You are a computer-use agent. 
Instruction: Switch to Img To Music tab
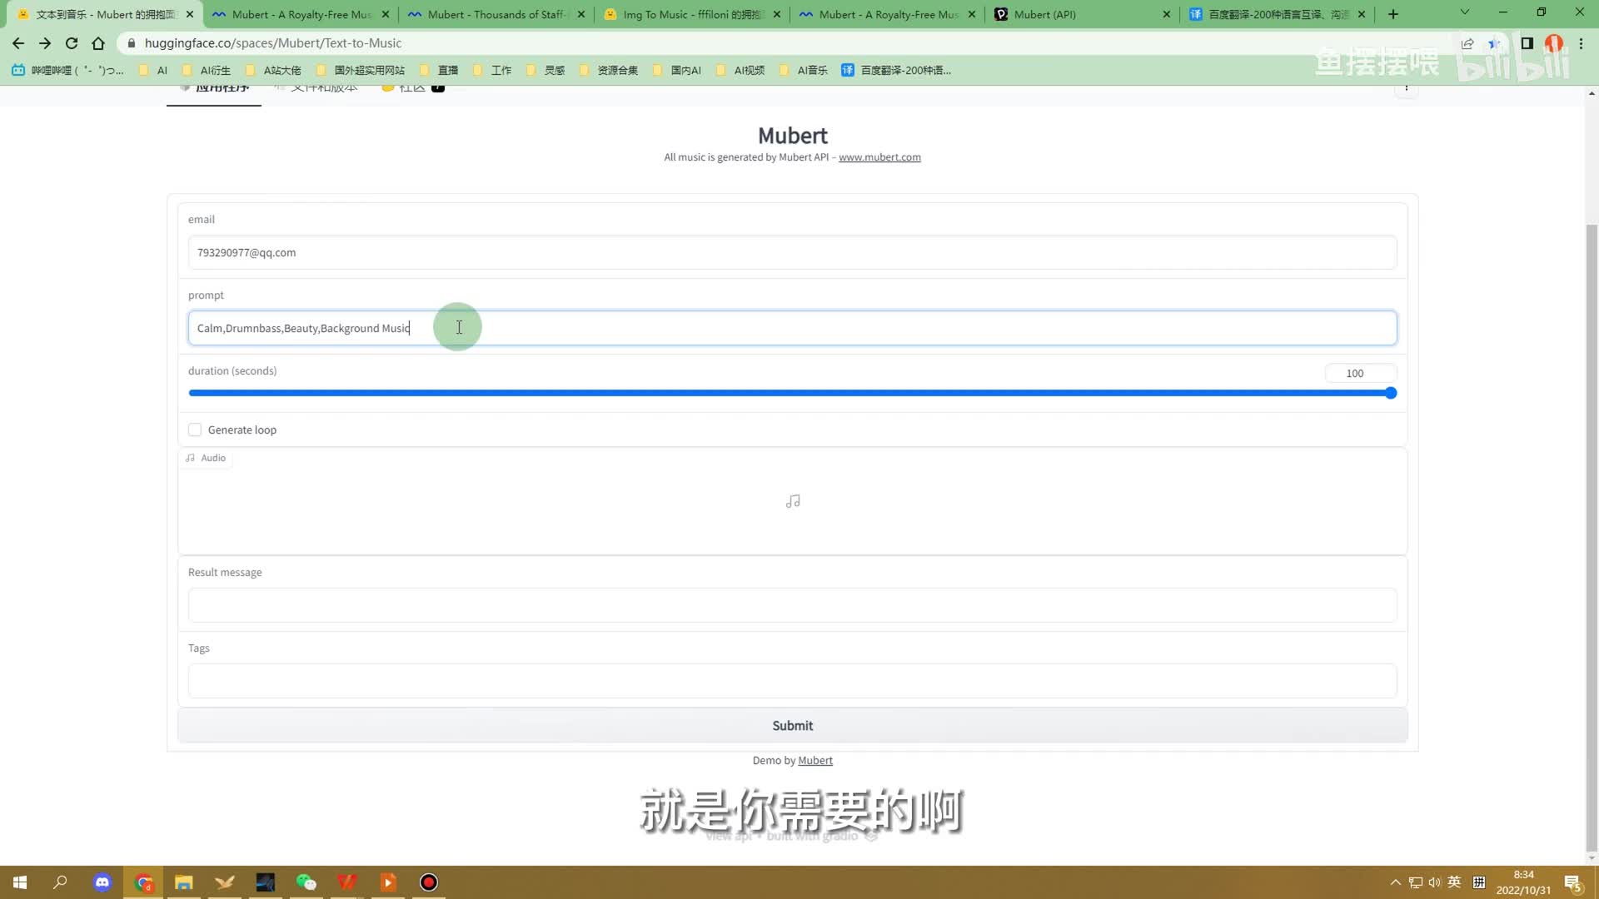pyautogui.click(x=691, y=14)
